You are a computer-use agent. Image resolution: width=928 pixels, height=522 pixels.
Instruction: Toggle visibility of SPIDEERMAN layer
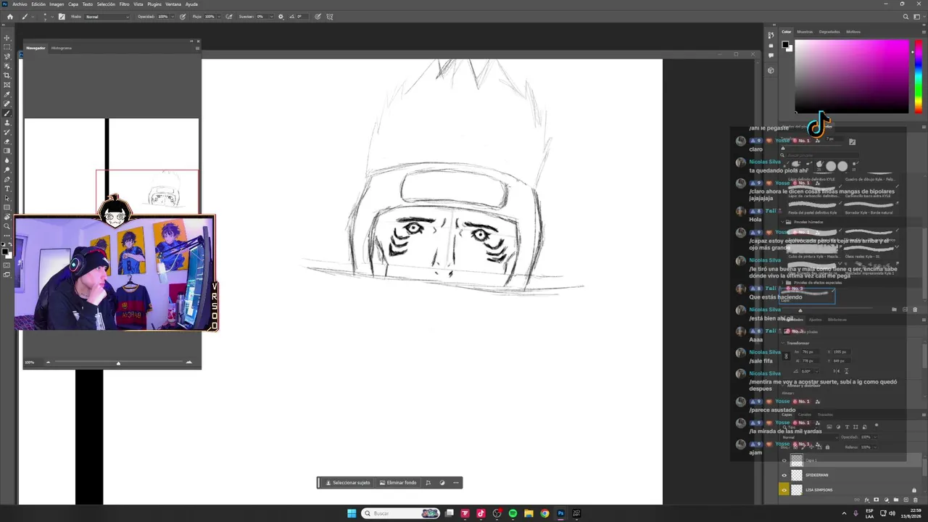784,475
